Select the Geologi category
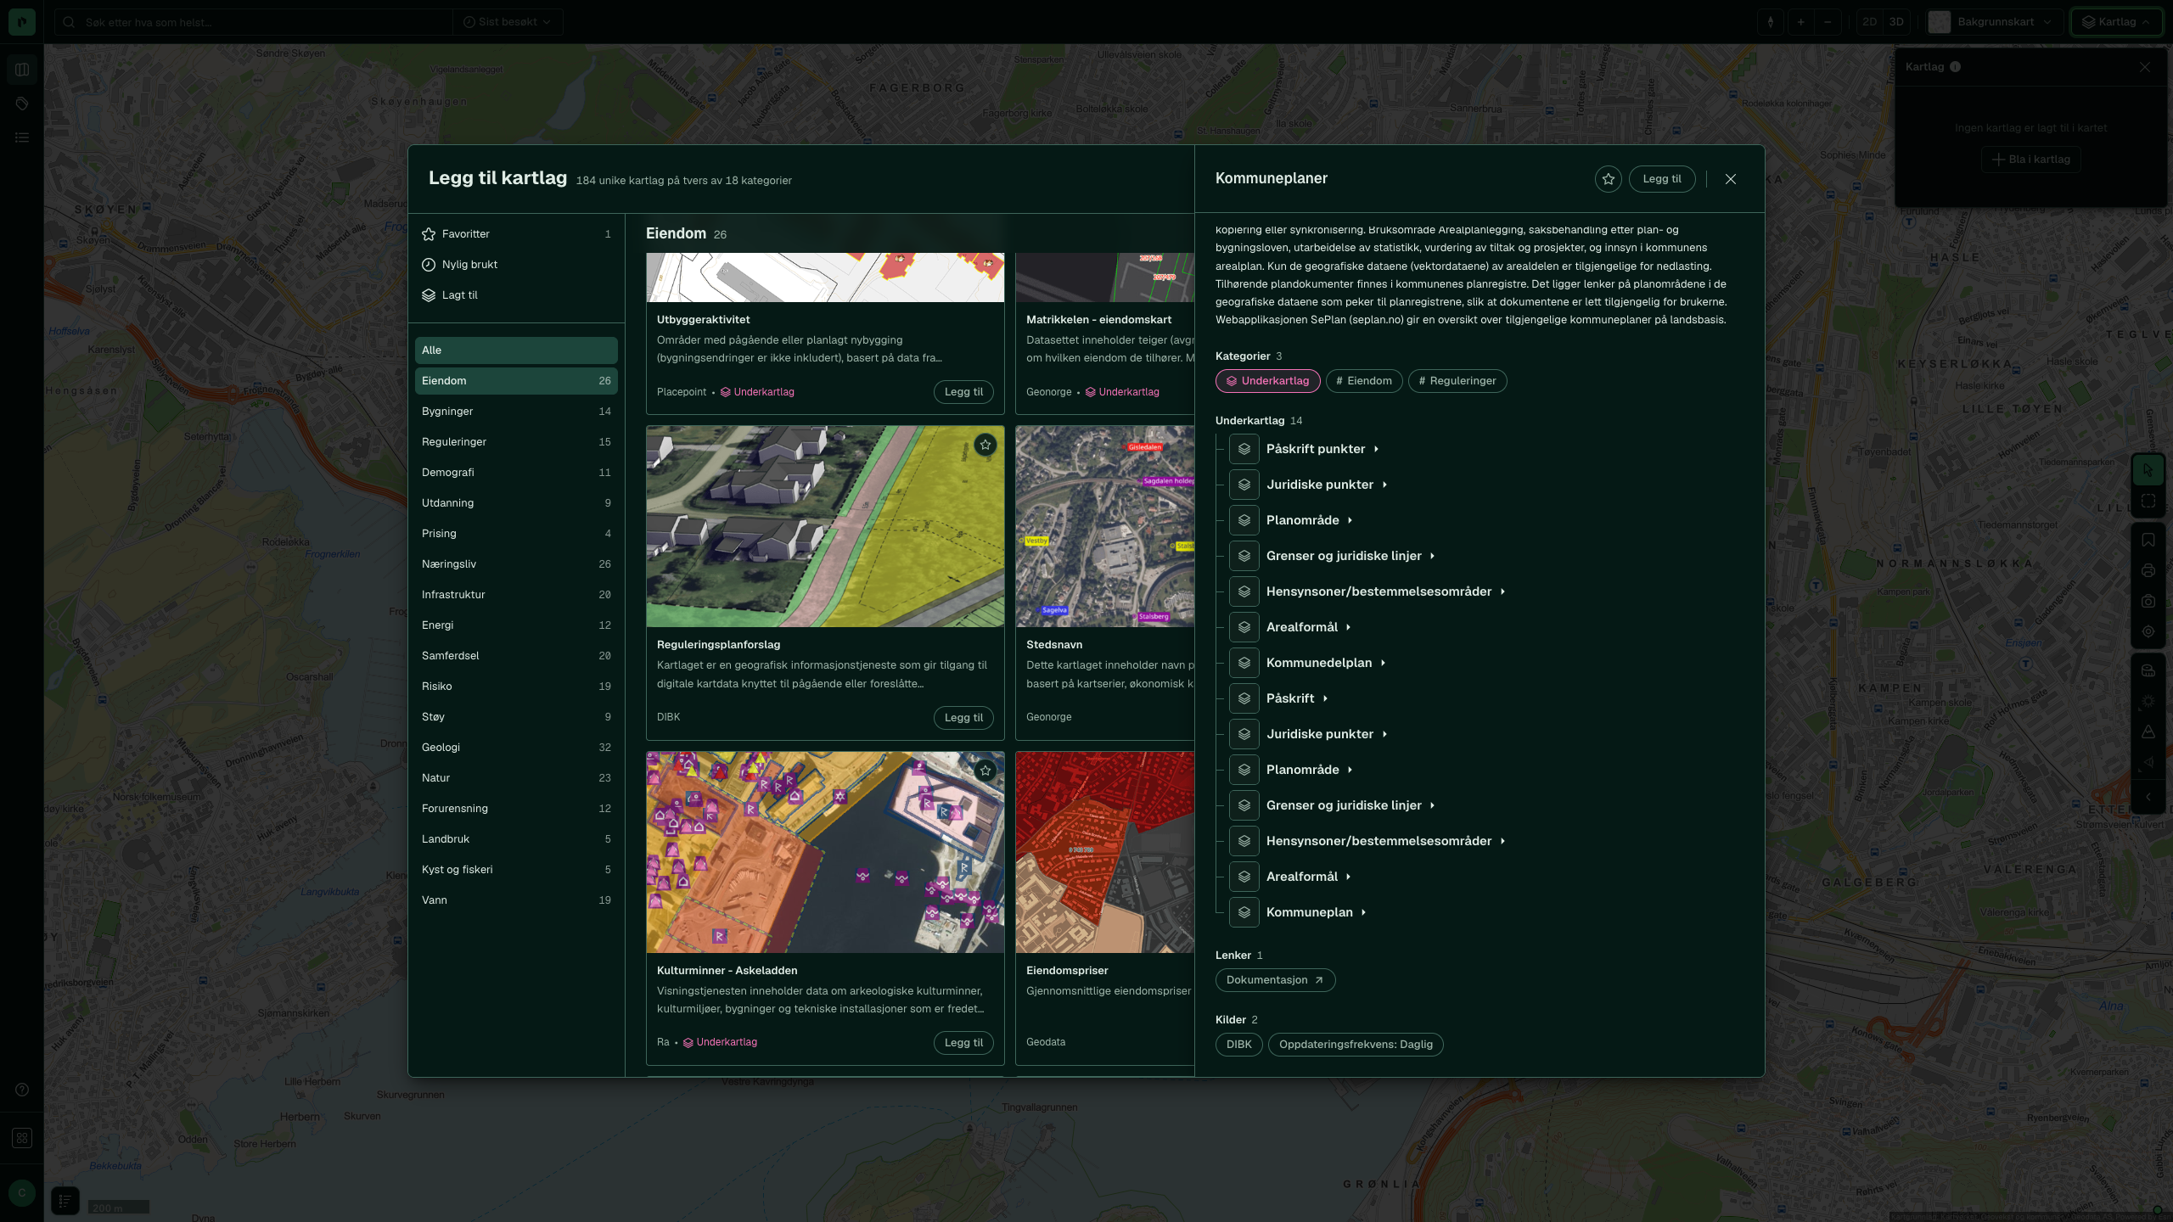2173x1222 pixels. click(x=516, y=748)
